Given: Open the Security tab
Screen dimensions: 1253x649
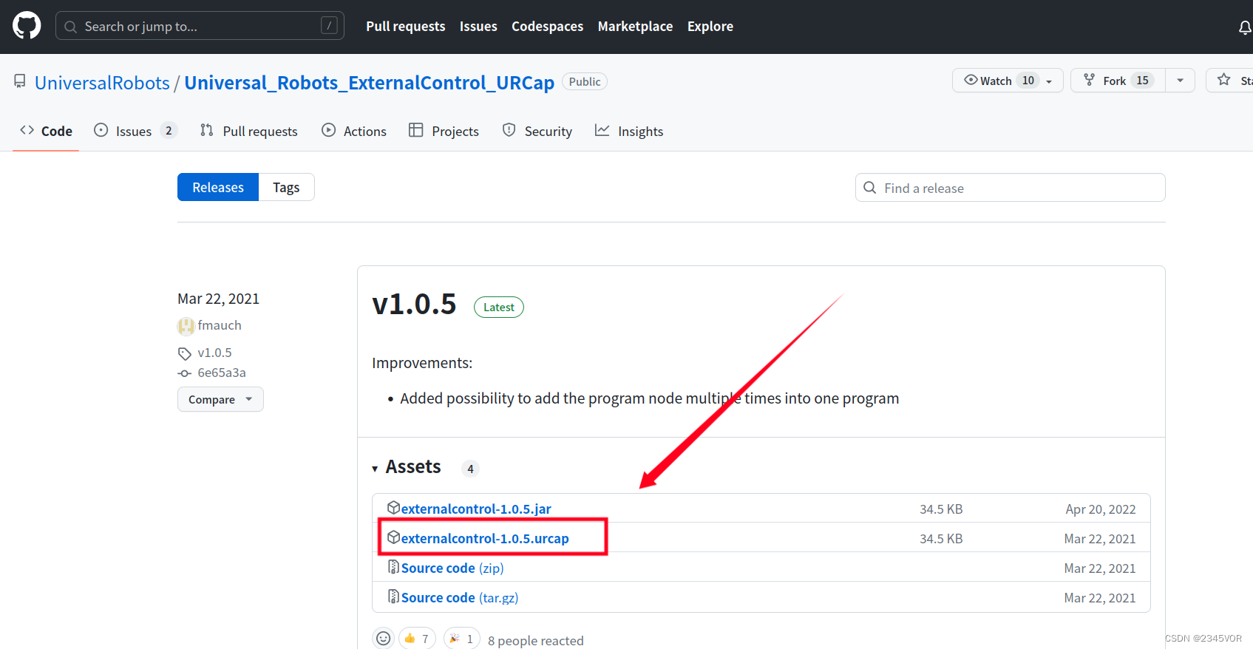Looking at the screenshot, I should click(x=537, y=131).
